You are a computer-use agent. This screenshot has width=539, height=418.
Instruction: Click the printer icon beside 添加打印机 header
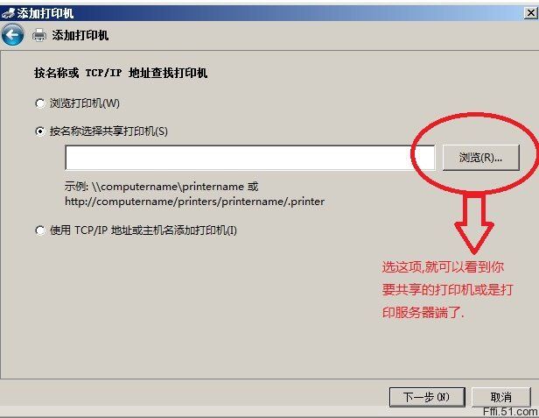click(x=38, y=35)
